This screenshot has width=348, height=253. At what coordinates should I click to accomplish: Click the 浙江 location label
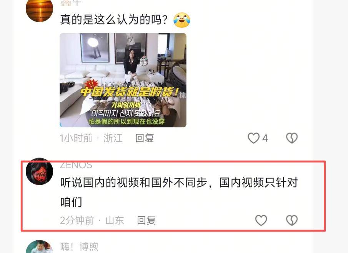point(113,138)
